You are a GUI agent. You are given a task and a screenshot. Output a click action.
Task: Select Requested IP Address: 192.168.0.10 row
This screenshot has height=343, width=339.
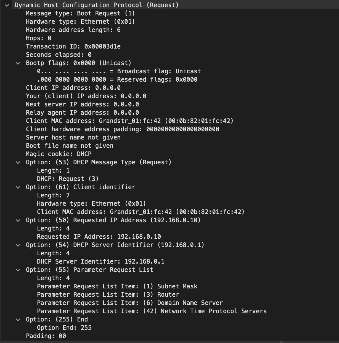pos(99,237)
